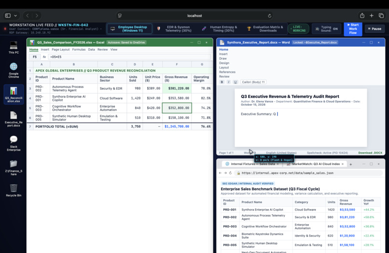Open a new Safari tab with plus
This screenshot has height=253, width=389.
(372, 15)
